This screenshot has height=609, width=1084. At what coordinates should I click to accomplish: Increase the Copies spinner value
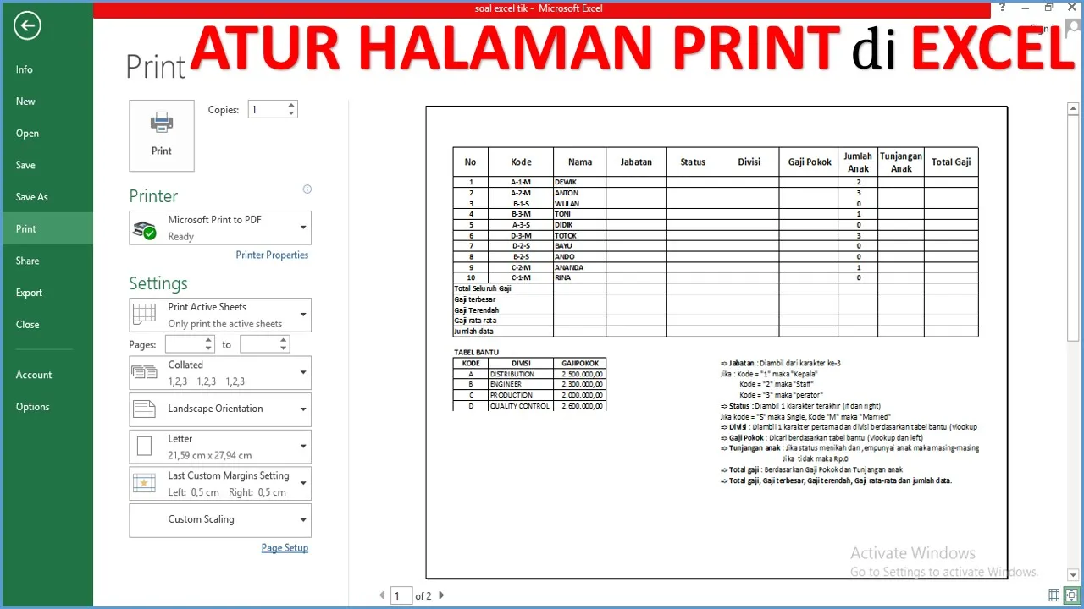(x=291, y=106)
